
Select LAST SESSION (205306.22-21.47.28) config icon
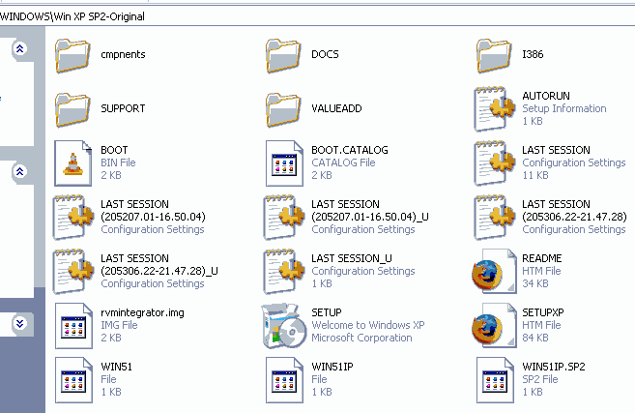point(495,218)
